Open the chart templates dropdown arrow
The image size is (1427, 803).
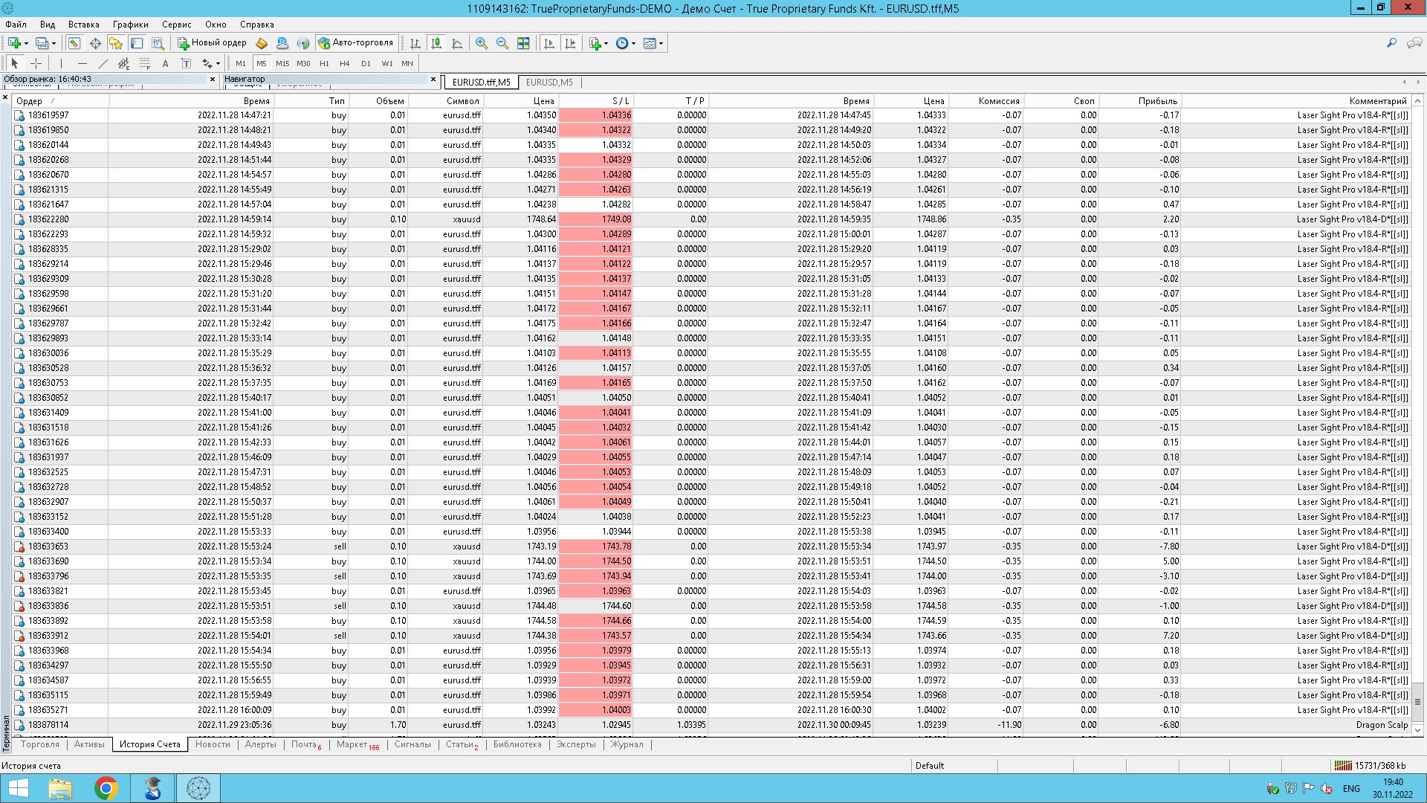tap(661, 43)
